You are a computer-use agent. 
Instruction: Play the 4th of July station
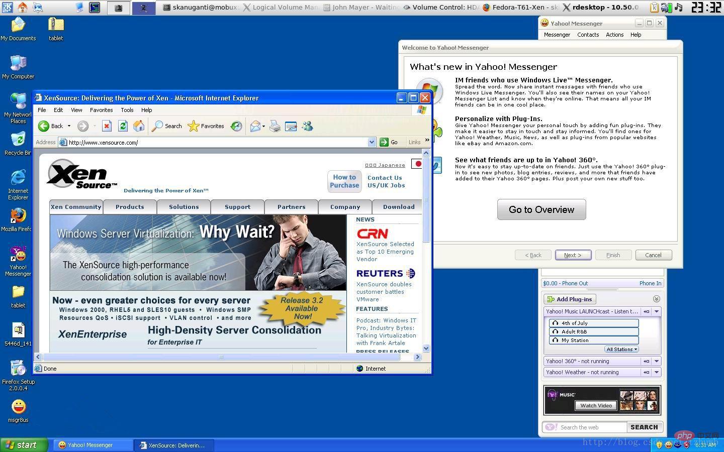tap(594, 323)
